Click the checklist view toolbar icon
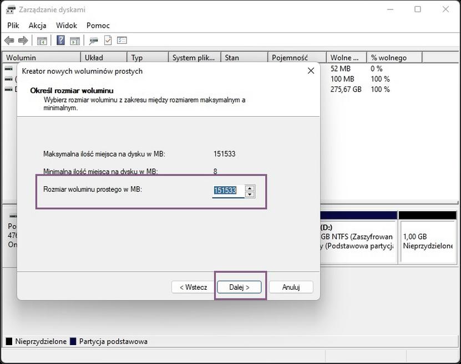This screenshot has height=364, width=461. click(x=121, y=40)
